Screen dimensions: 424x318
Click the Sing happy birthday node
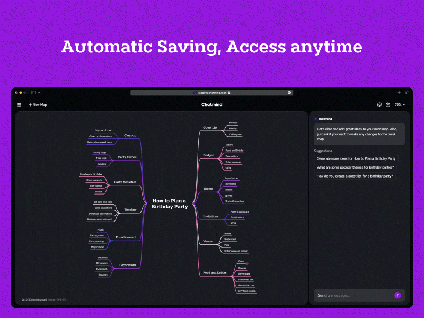click(91, 174)
